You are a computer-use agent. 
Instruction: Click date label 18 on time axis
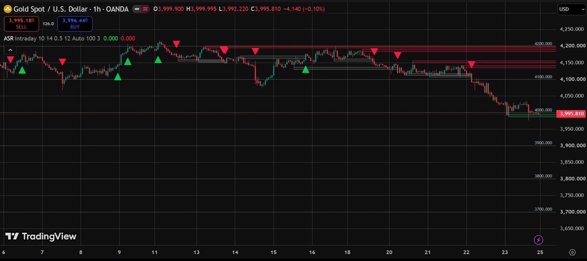(x=347, y=252)
